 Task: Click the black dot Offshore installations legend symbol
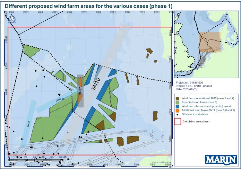(177, 114)
